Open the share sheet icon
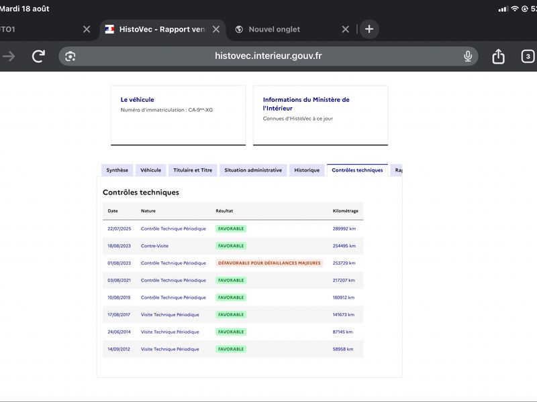Screen dimensions: 537x402 [498, 56]
